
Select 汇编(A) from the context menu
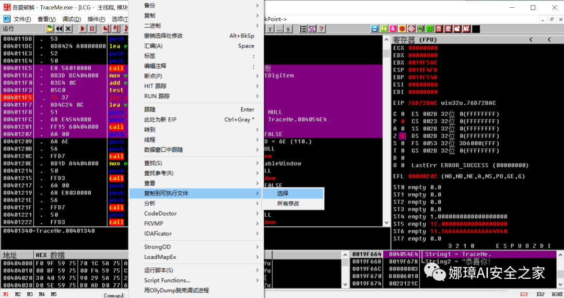pyautogui.click(x=196, y=46)
